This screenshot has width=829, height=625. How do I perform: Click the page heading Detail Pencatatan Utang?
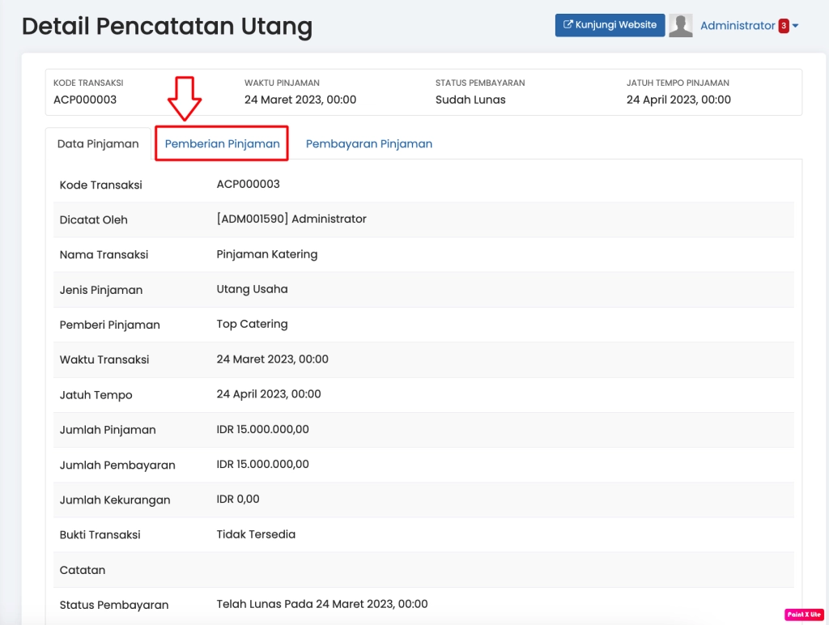coord(167,27)
